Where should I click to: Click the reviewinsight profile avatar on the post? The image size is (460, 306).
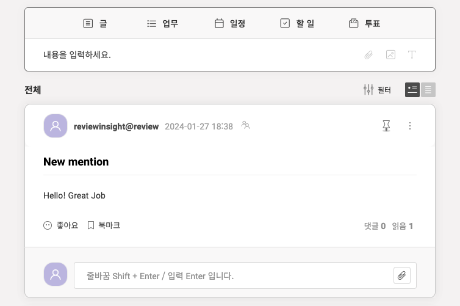pos(56,126)
